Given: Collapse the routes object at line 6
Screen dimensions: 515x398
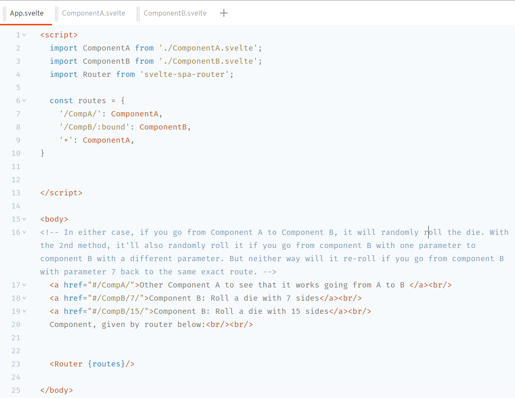Looking at the screenshot, I should coord(24,100).
